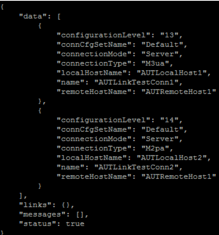Click the name value "AUTLinkTestConn1"
Image resolution: width=219 pixels, height=235 pixels.
(x=136, y=82)
